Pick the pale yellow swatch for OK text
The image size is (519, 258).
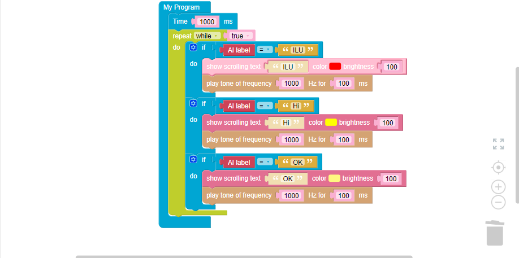click(x=334, y=178)
